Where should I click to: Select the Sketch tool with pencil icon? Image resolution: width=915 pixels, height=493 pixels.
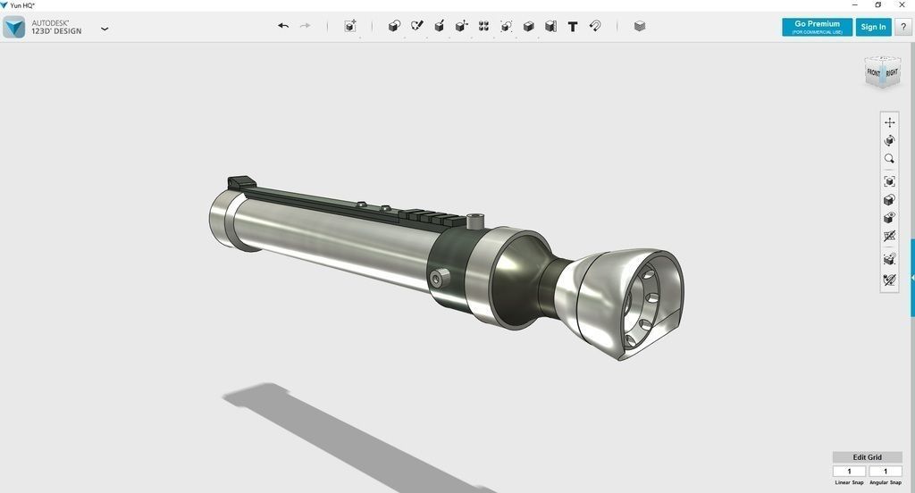tap(416, 26)
